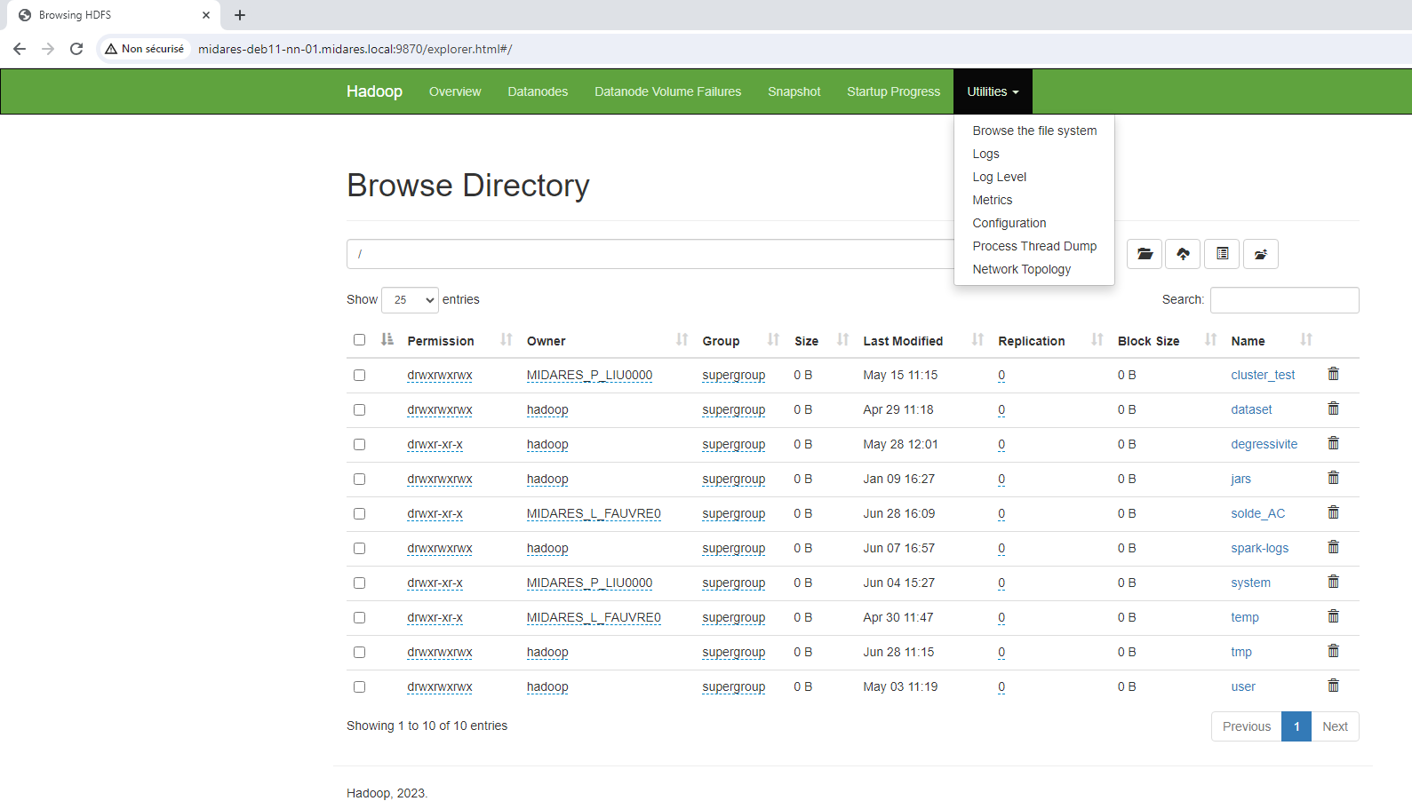Go to the Next page of entries
This screenshot has width=1412, height=809.
point(1335,726)
